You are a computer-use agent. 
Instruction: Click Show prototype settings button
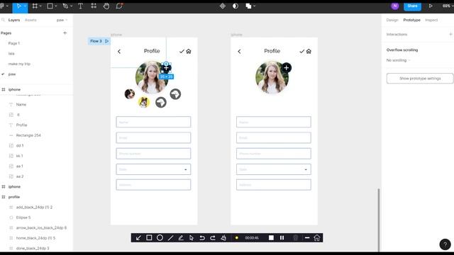tap(420, 79)
